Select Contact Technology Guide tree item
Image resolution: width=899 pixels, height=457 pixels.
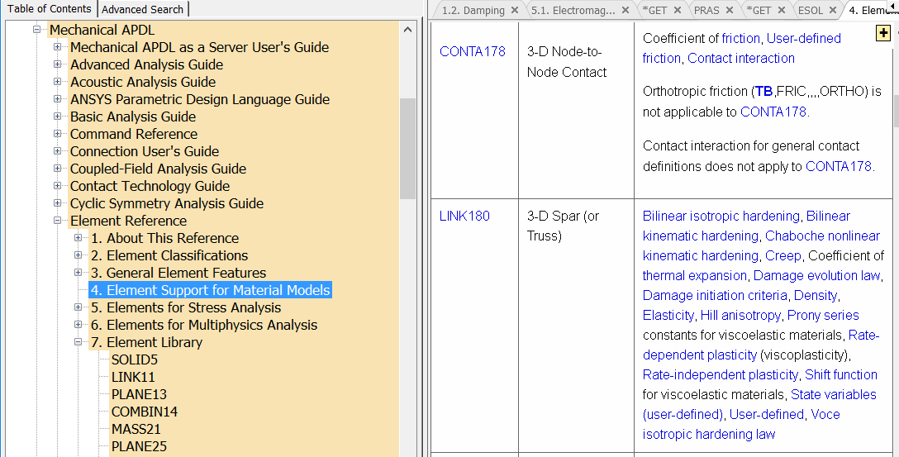[150, 187]
